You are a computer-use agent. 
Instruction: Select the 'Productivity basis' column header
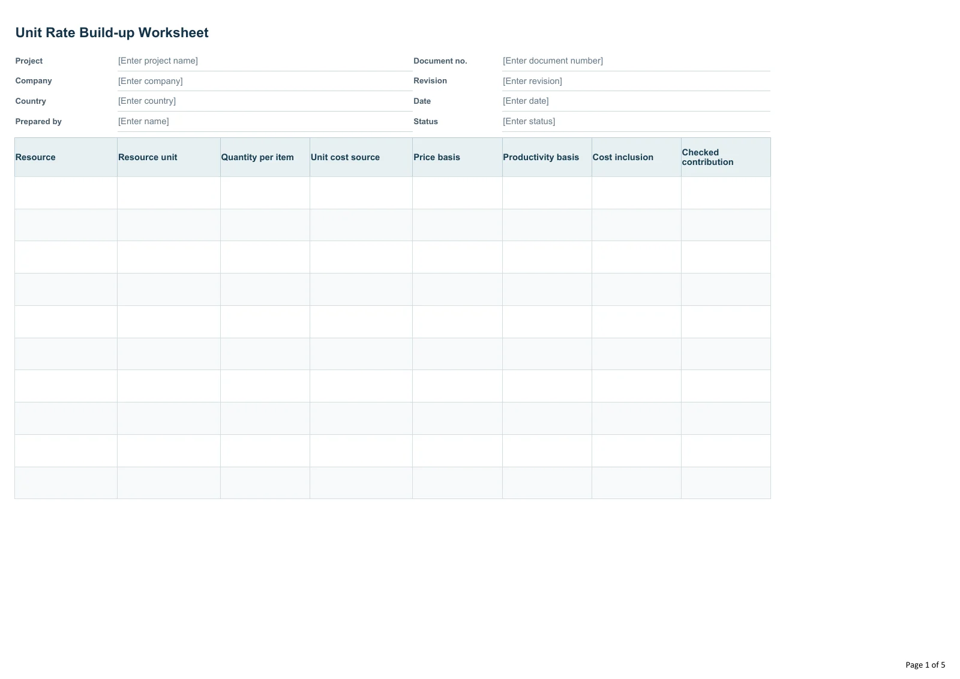click(x=547, y=157)
